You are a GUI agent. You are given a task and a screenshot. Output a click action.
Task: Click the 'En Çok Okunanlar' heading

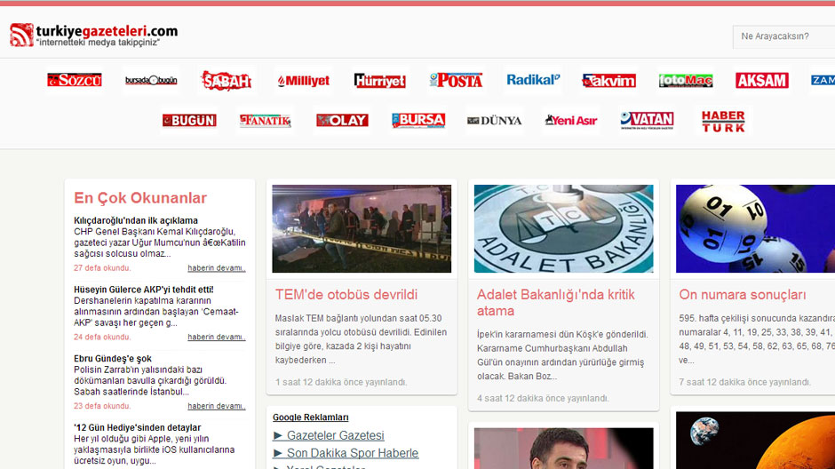pos(140,198)
